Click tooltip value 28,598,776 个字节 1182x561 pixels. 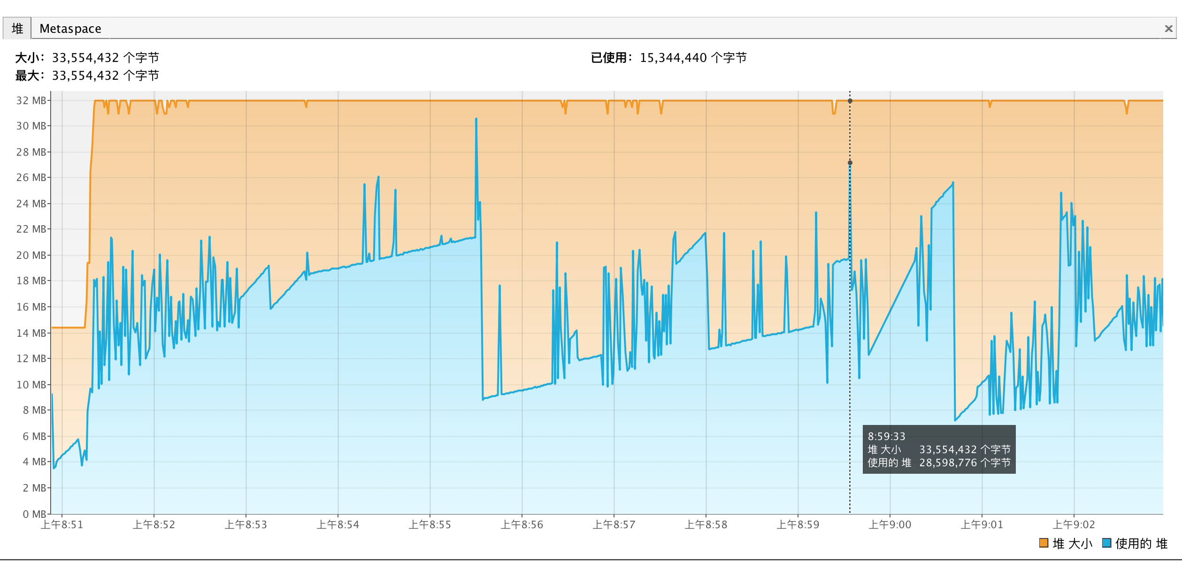coord(965,462)
